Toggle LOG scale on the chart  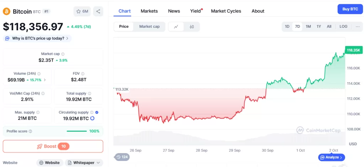343,26
